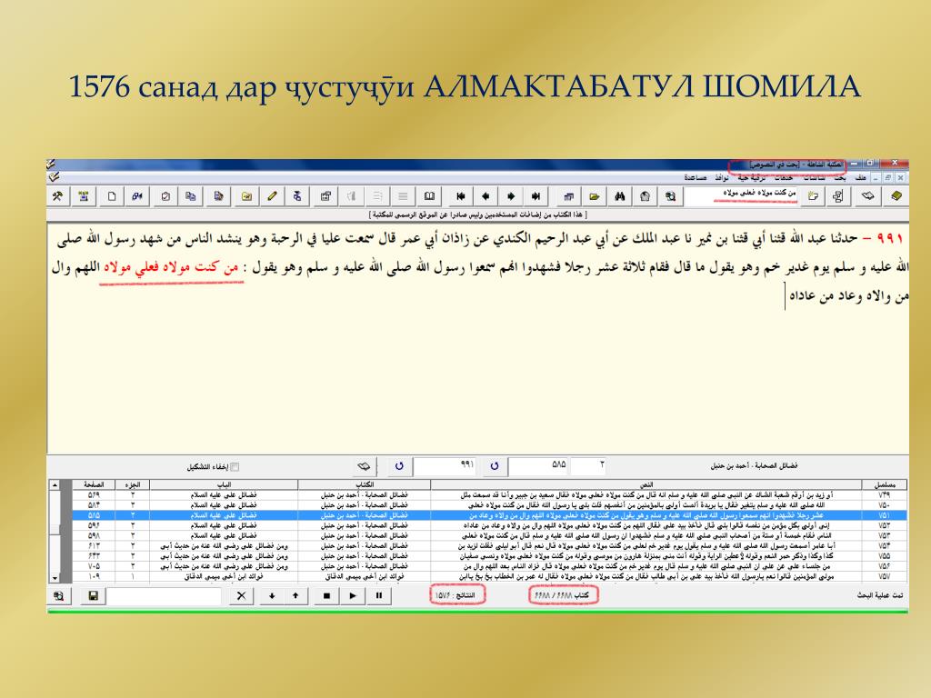Open the ملف menu
The width and height of the screenshot is (931, 698).
860,177
